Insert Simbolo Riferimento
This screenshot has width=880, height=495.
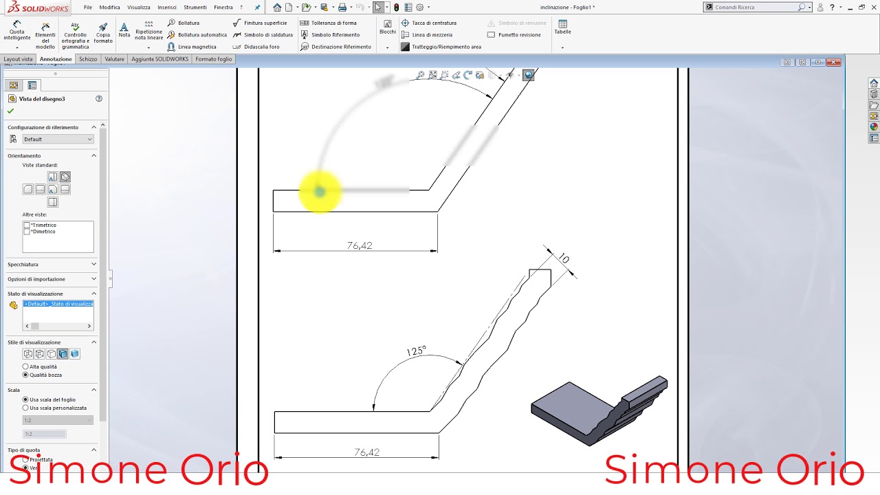(330, 34)
